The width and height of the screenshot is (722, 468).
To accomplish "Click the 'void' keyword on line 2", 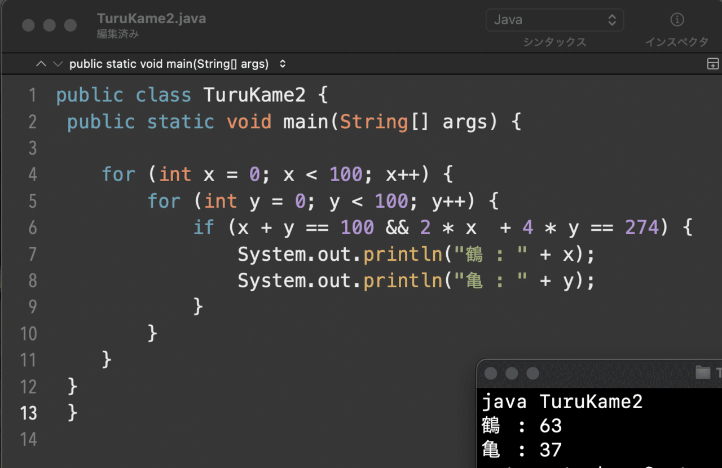I will (249, 121).
